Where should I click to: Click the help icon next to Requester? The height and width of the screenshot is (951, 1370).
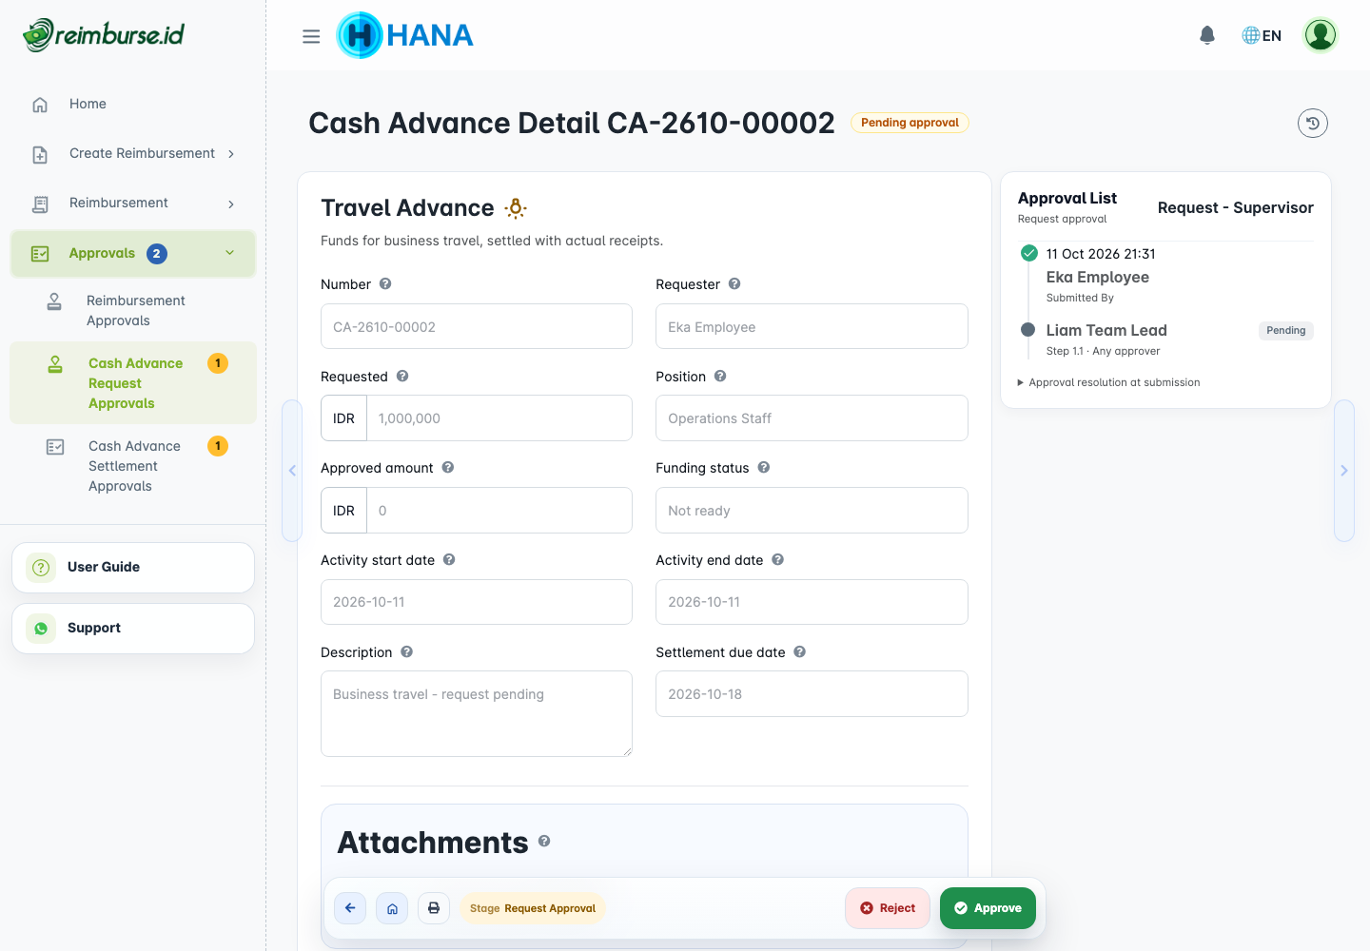[x=734, y=283]
